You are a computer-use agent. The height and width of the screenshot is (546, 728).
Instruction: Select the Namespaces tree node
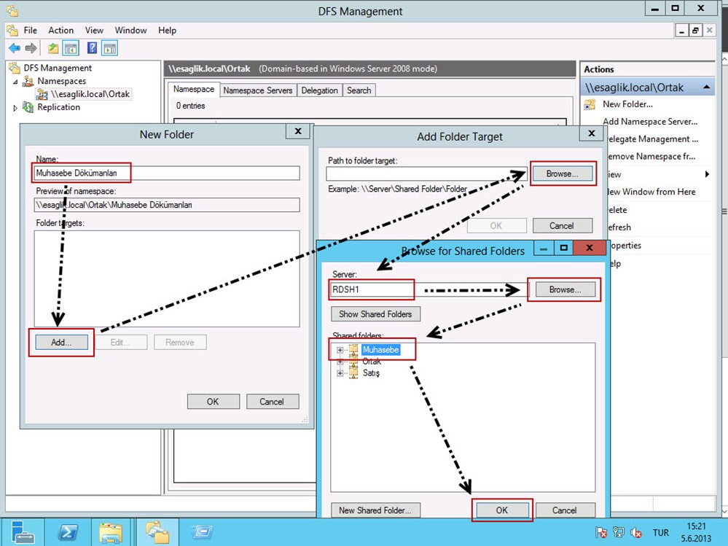[x=61, y=81]
